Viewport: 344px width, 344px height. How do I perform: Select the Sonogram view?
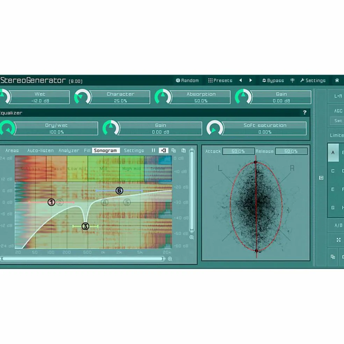(106, 150)
